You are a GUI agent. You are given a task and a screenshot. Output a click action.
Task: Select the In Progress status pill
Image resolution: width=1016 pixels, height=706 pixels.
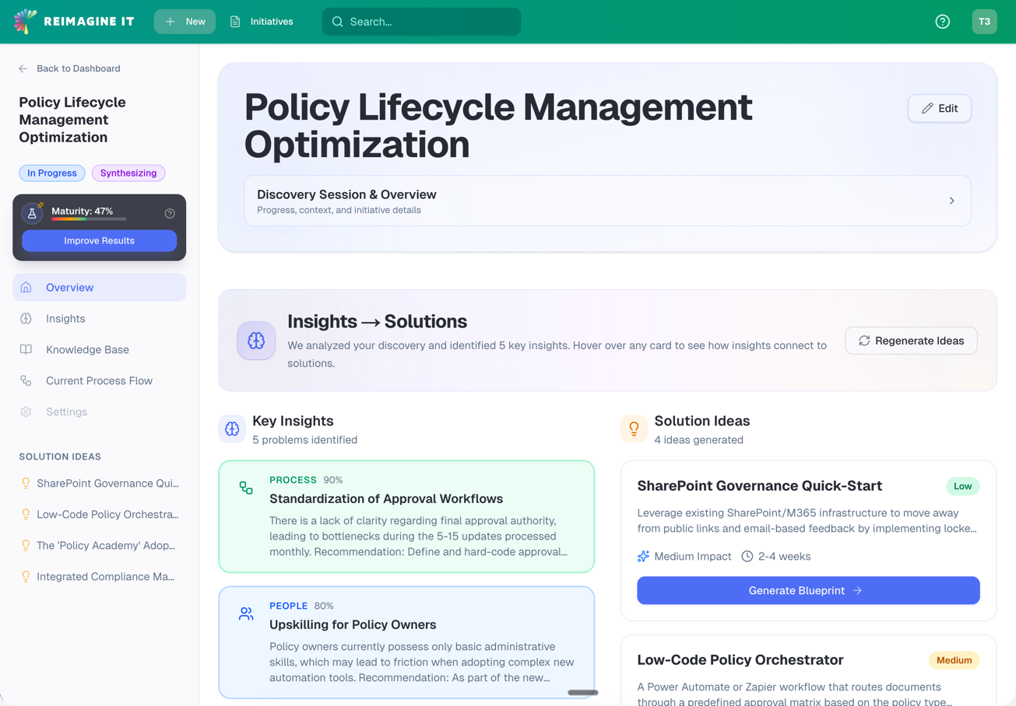click(51, 173)
